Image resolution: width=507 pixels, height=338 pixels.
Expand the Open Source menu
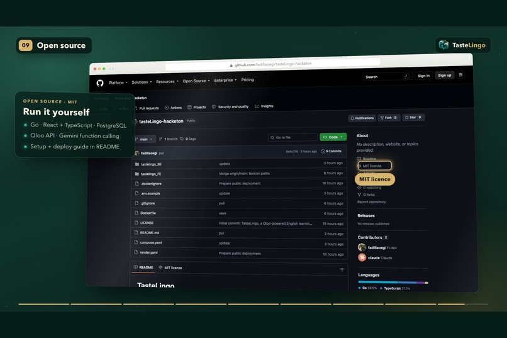coord(196,81)
